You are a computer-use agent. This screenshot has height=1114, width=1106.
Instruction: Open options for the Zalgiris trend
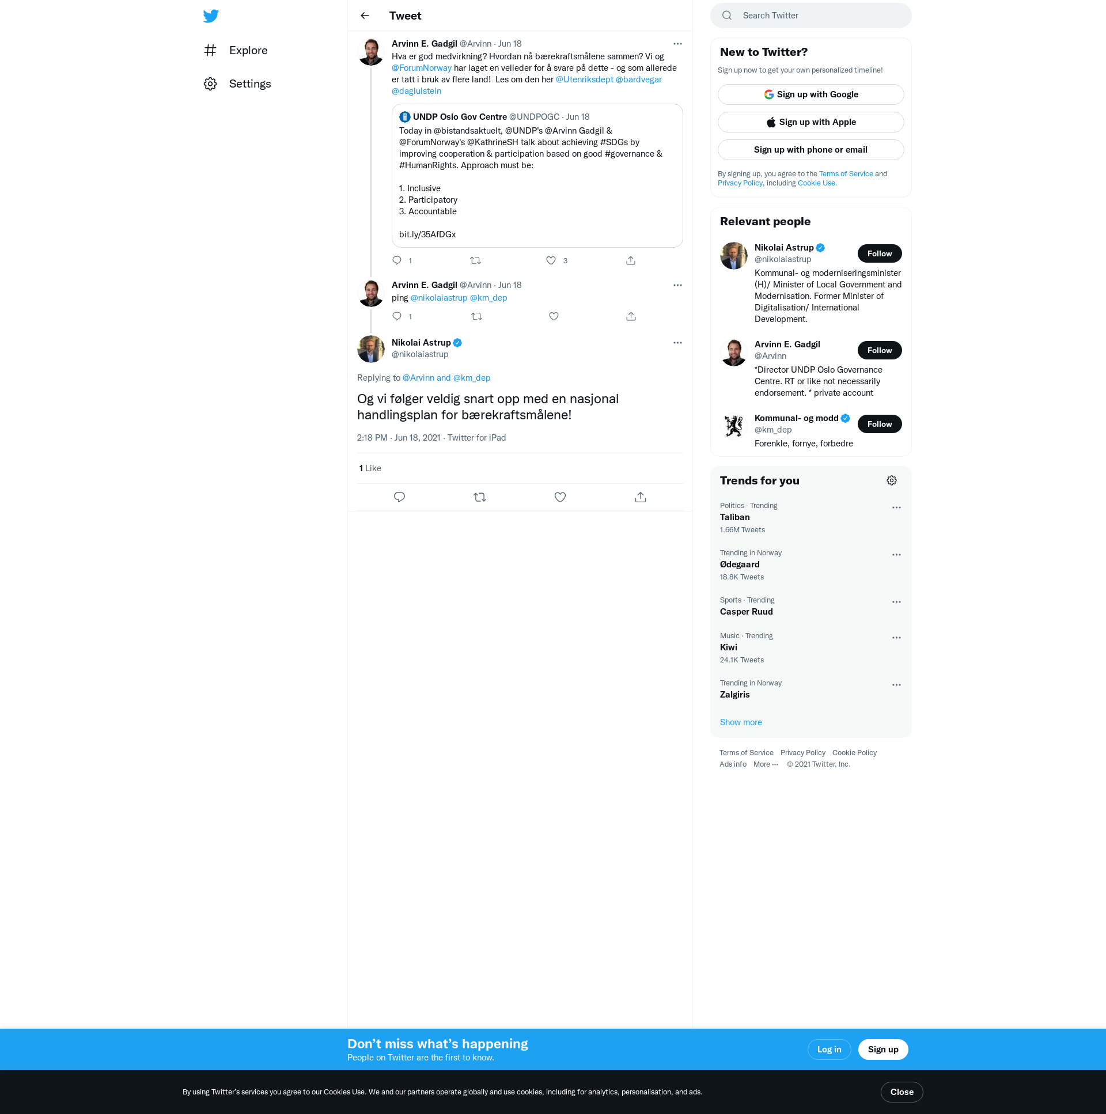(x=896, y=685)
